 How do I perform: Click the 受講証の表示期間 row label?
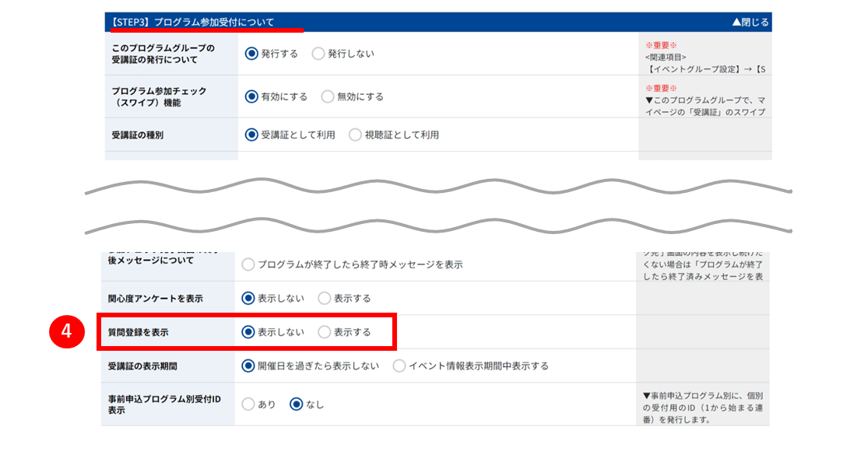tap(142, 366)
